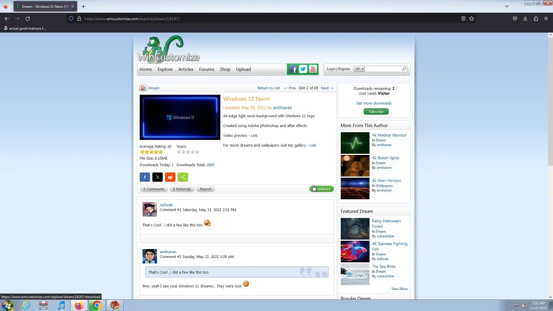The image size is (553, 311).
Task: Open Firefox application hamburger menu
Action: (546, 18)
